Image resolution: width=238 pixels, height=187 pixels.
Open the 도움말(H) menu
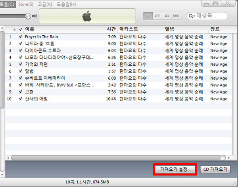click(66, 4)
